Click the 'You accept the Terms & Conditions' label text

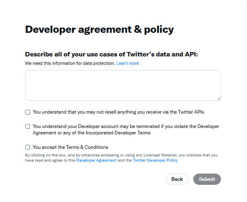pyautogui.click(x=71, y=147)
